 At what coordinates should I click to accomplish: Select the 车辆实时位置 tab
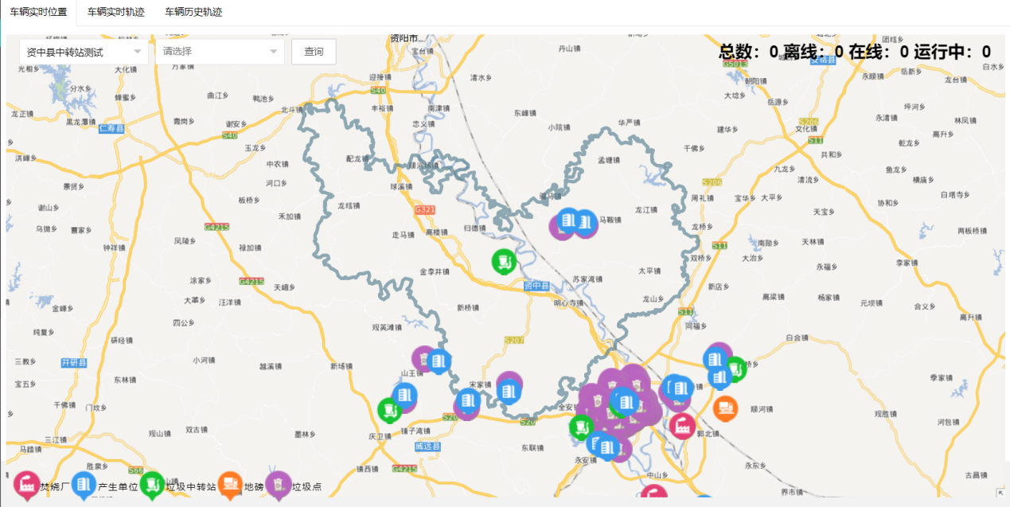(x=38, y=13)
